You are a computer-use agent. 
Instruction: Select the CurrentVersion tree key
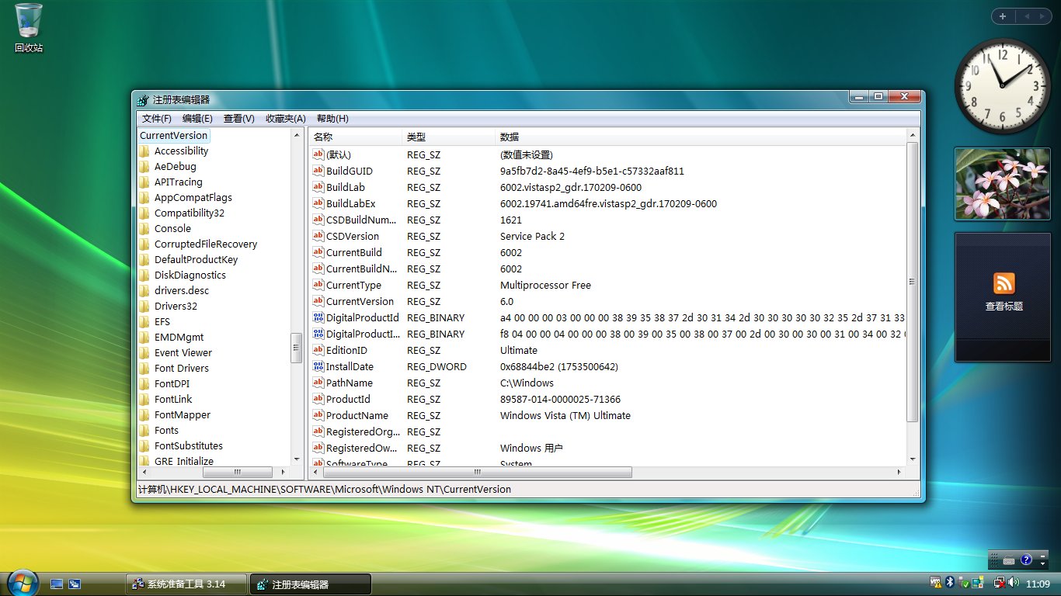[x=173, y=136]
